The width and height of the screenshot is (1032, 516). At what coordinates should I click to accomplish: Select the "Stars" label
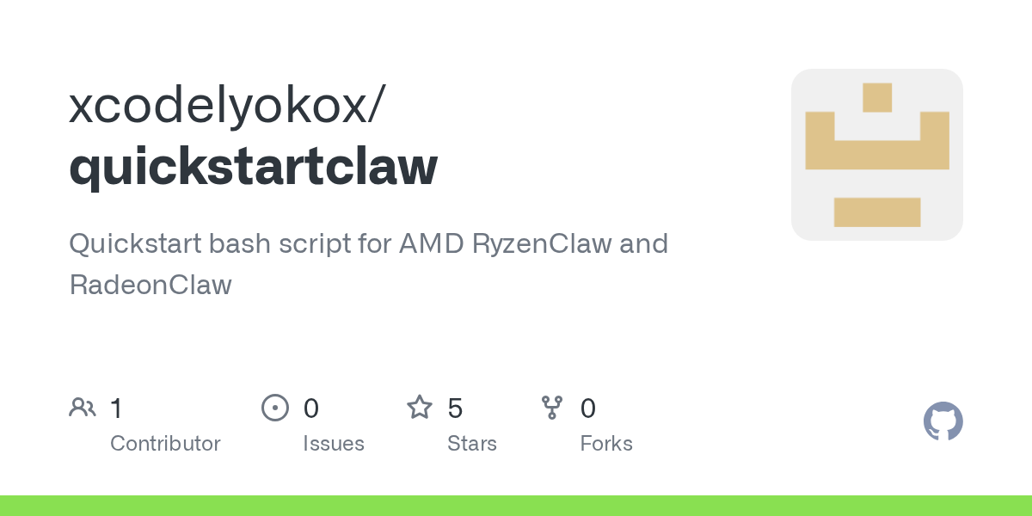[x=472, y=444]
